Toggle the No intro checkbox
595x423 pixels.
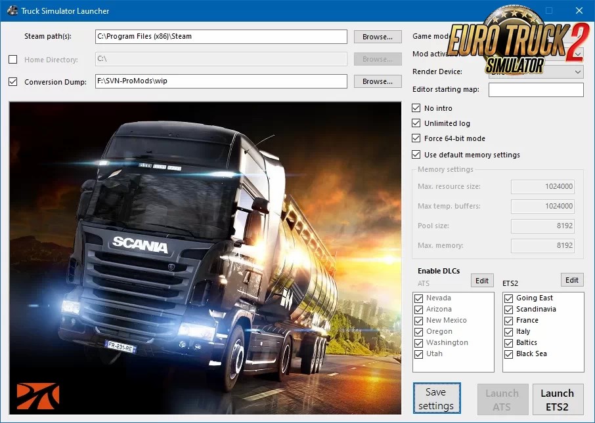pyautogui.click(x=416, y=108)
